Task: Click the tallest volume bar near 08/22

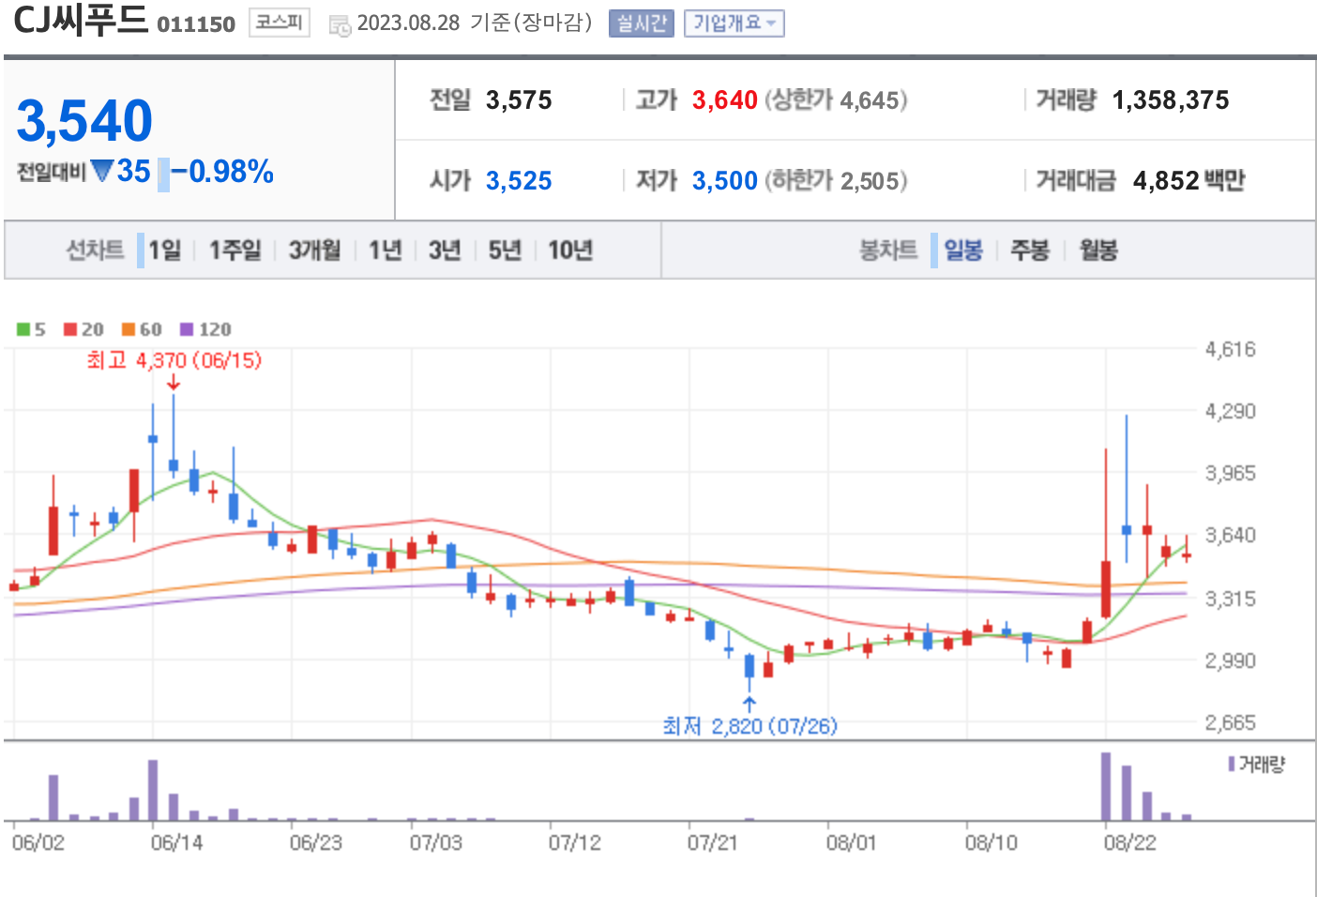Action: tap(1106, 786)
